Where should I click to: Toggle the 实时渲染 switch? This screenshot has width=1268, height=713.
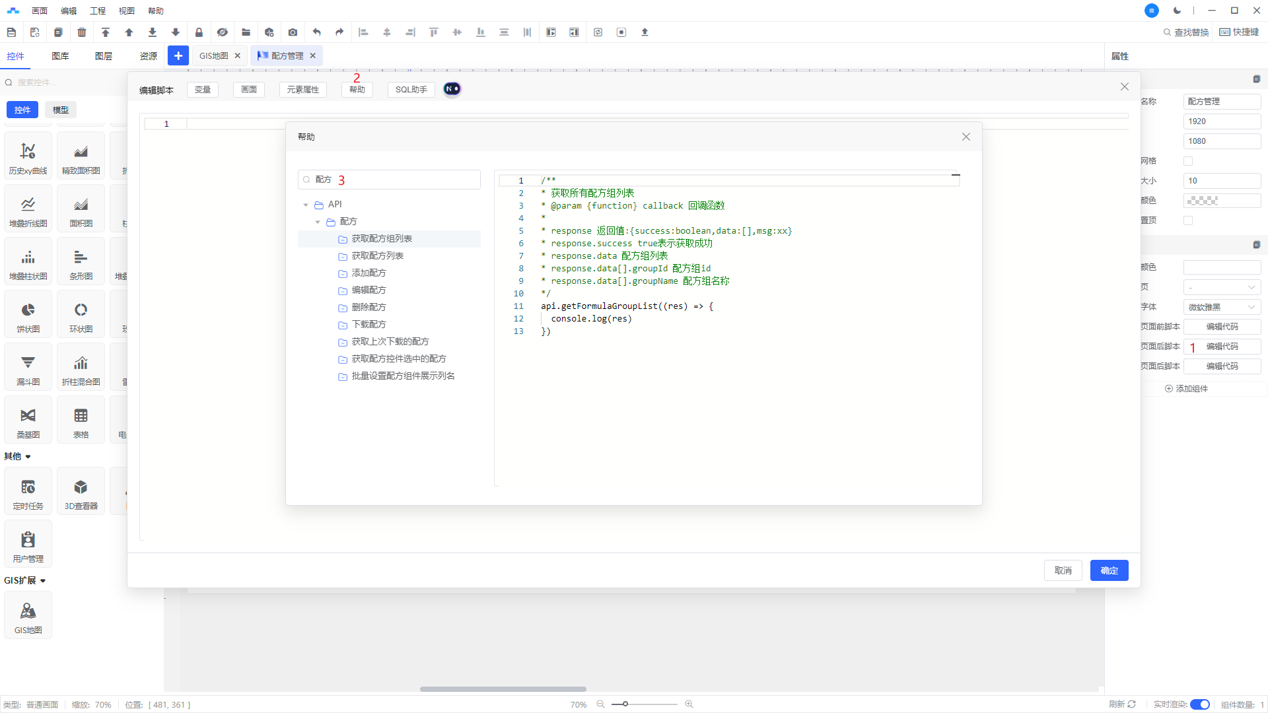[1199, 704]
